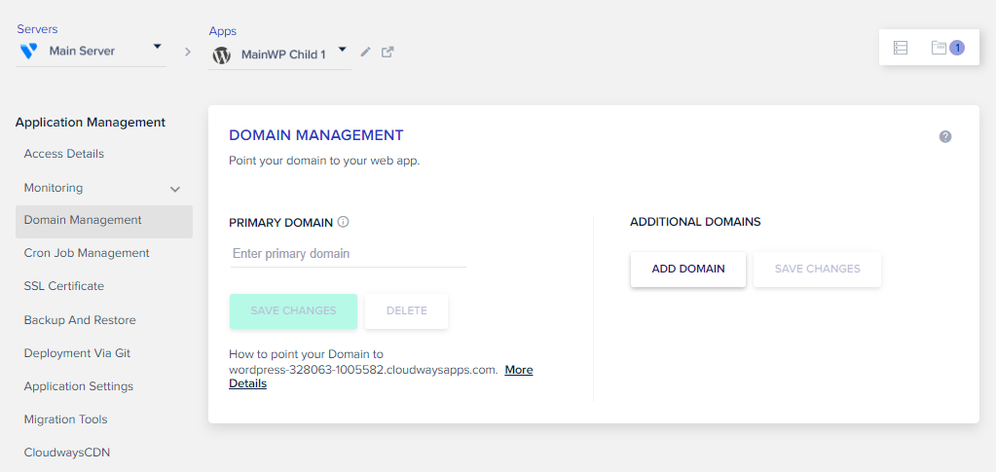Click the wordpress-328063-1005582.cloudwaysapps.com text
This screenshot has height=472, width=996.
point(363,370)
